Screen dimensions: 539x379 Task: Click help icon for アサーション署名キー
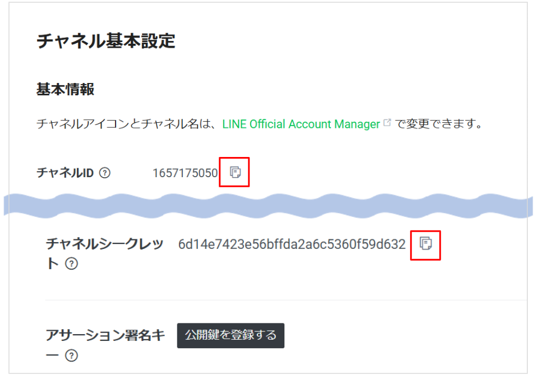(x=71, y=355)
